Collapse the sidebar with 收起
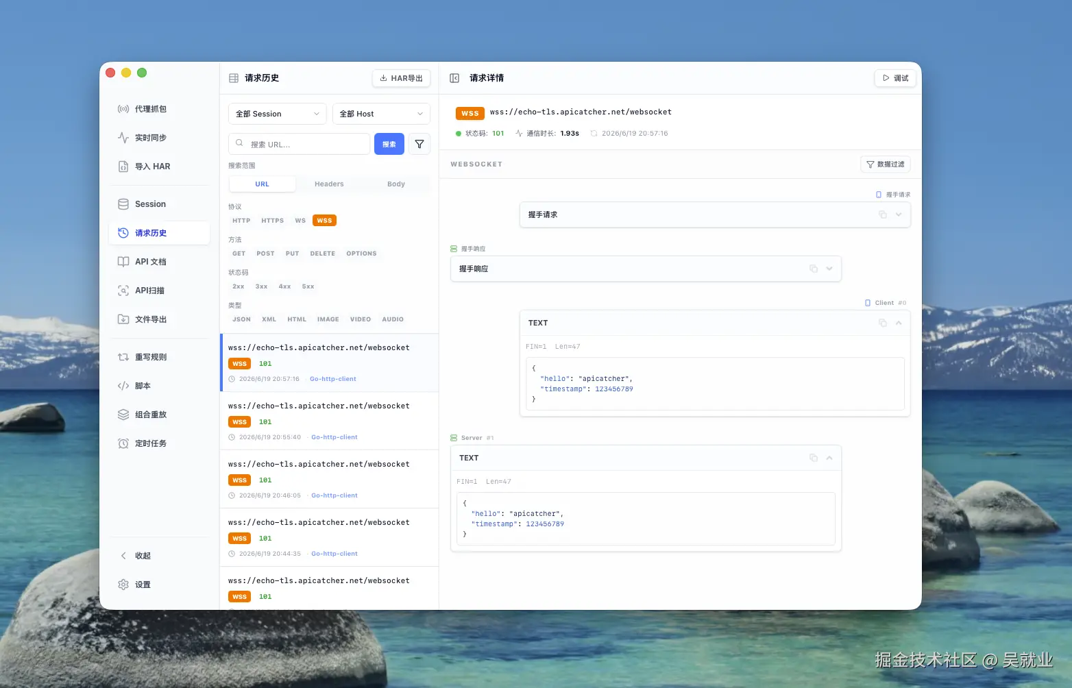Viewport: 1072px width, 688px height. click(x=159, y=556)
